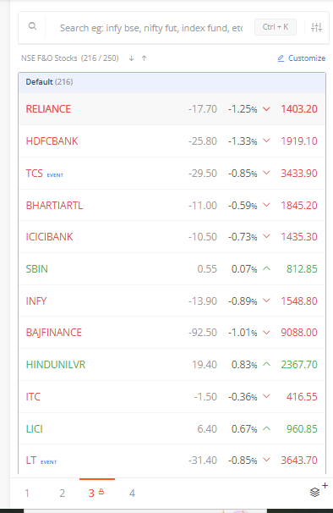Click the pencil icon beside Customize
Viewport: 333px width, 513px height.
click(281, 58)
